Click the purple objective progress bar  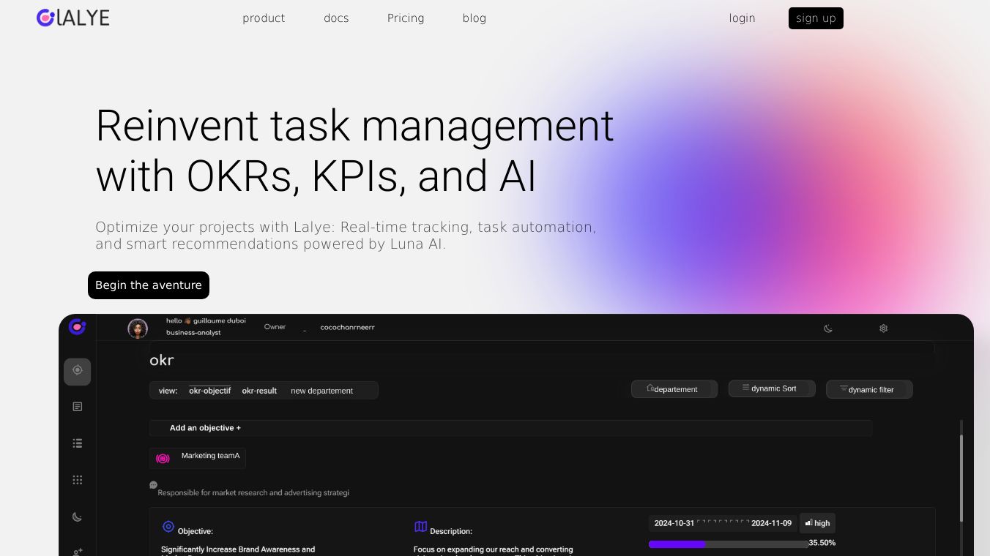tap(729, 544)
